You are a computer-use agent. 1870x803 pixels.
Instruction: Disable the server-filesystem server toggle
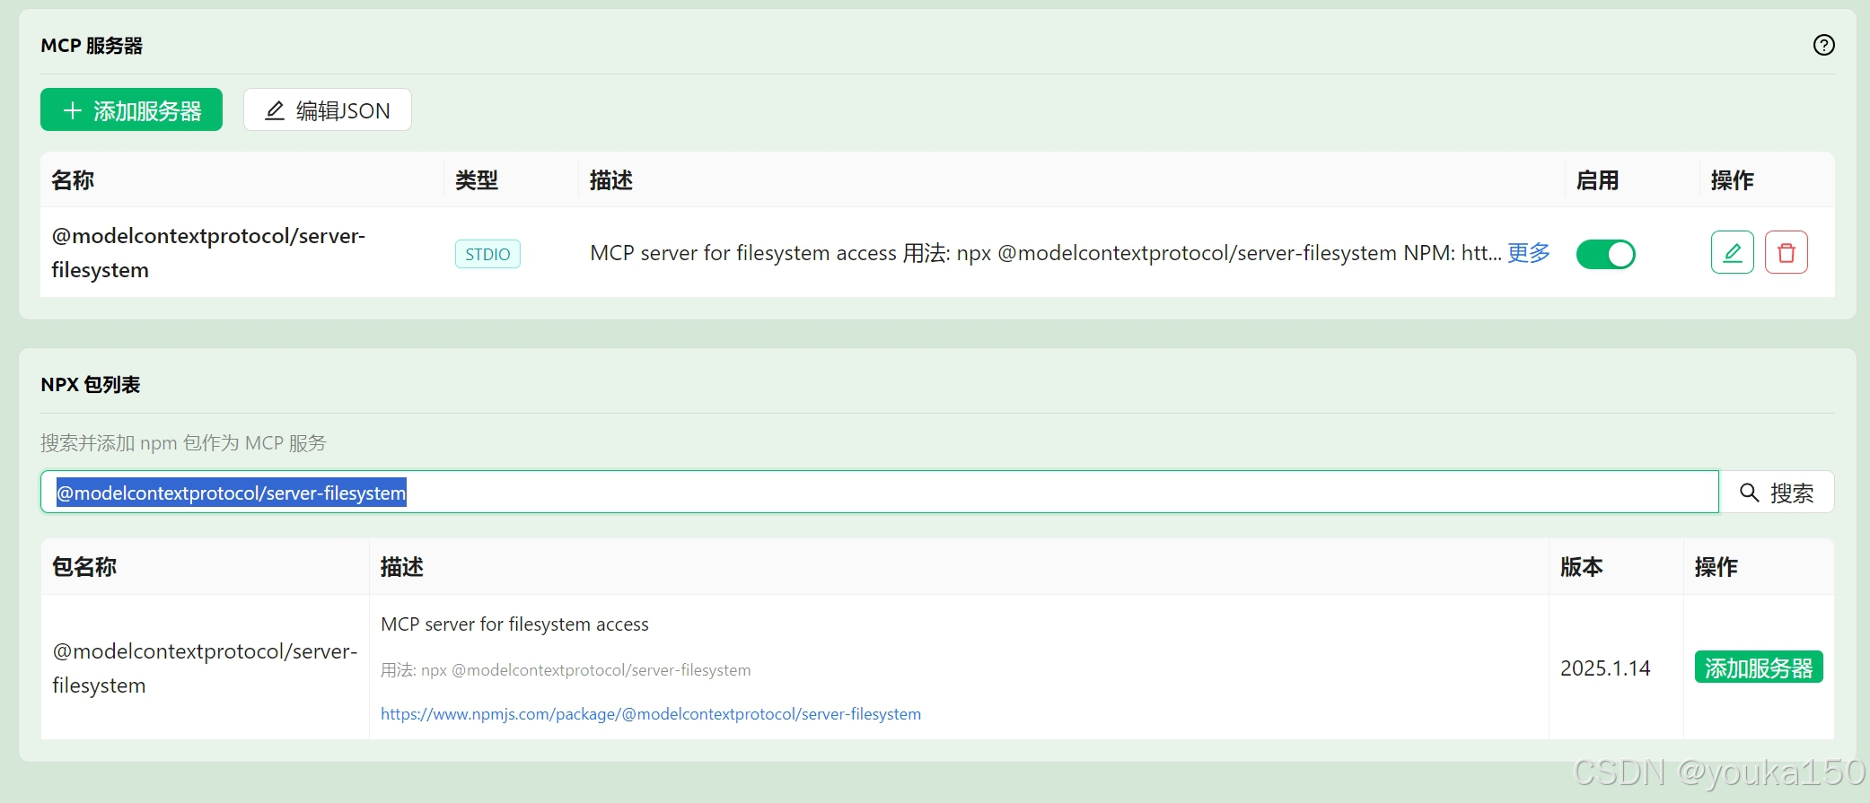[1605, 254]
